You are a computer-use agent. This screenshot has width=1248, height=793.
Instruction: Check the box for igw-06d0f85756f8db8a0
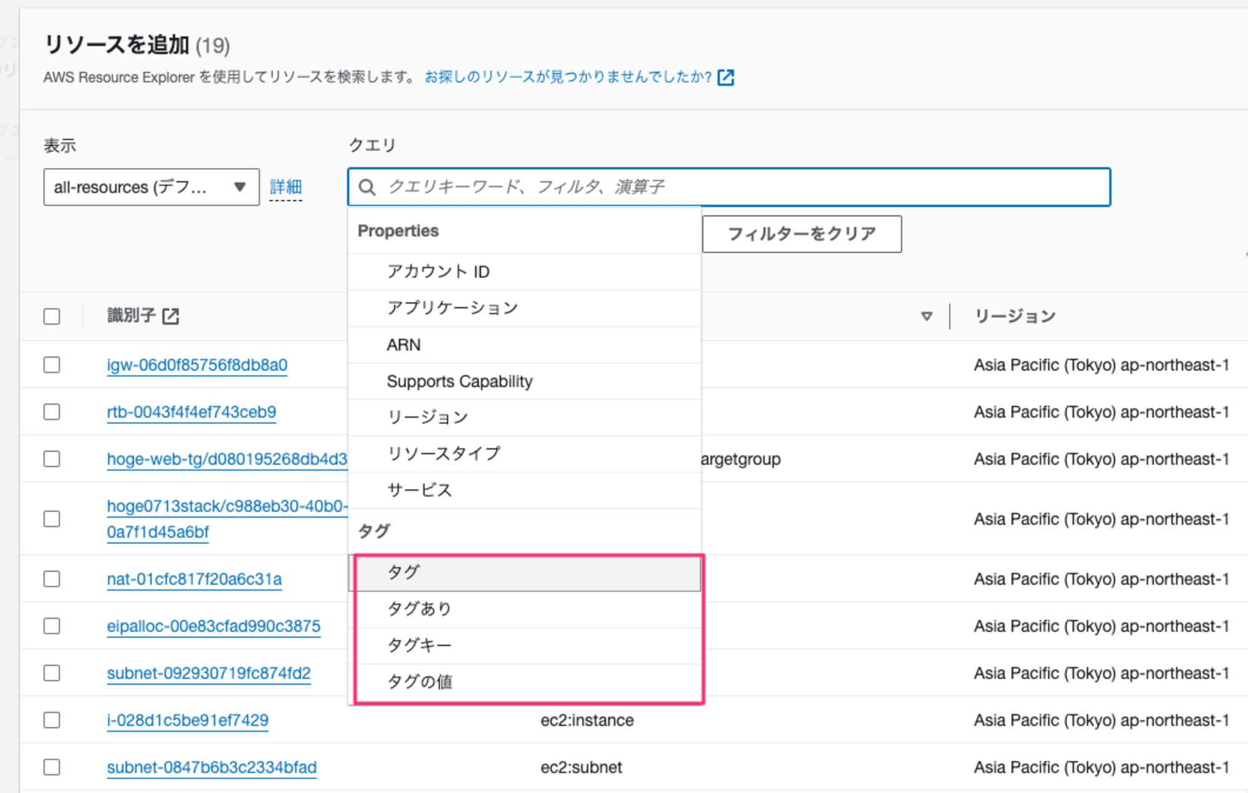point(52,365)
